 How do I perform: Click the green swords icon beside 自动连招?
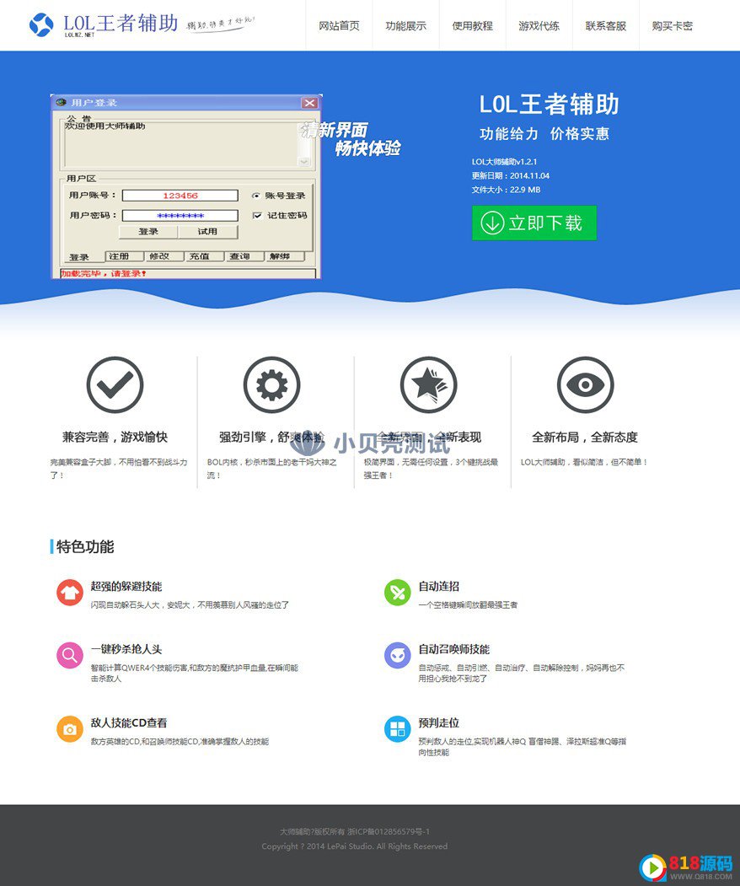(398, 592)
